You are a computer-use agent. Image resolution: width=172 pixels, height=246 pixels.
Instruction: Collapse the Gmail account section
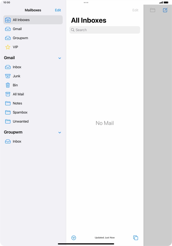pos(60,58)
